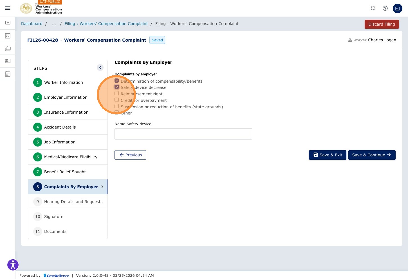Open the EJ user avatar menu

click(x=398, y=8)
